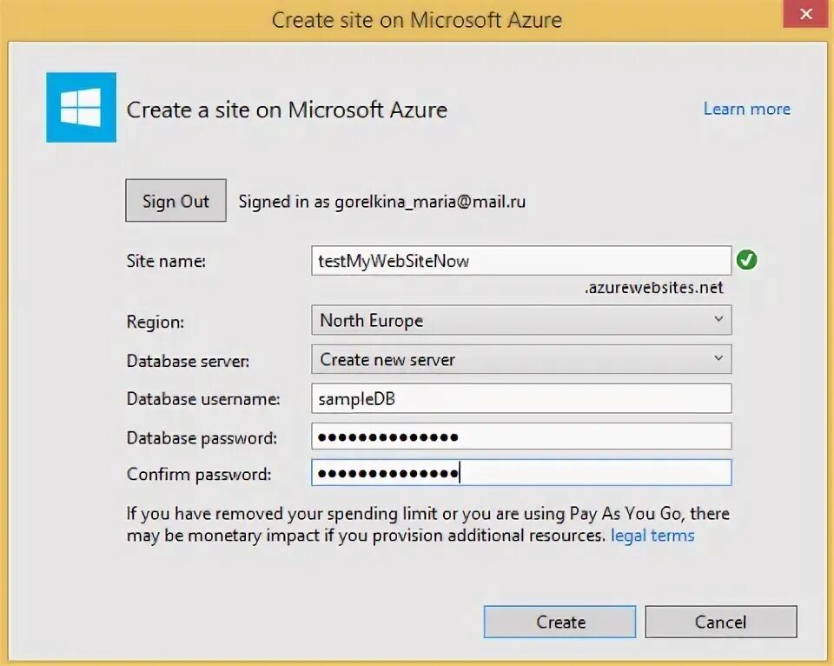Cancel the site creation dialog

721,622
